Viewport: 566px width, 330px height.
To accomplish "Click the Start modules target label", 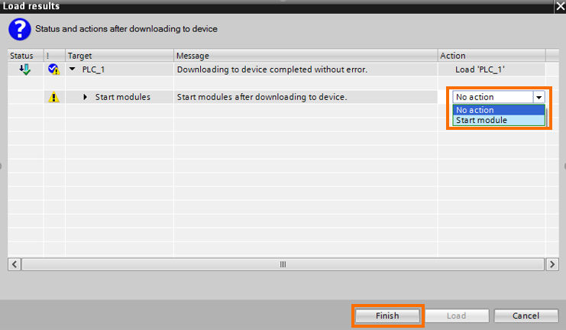I will coord(123,97).
